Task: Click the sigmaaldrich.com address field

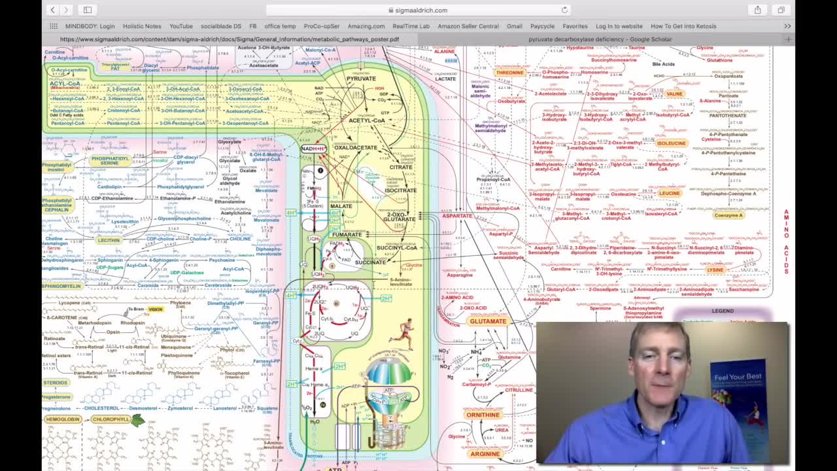Action: [418, 10]
